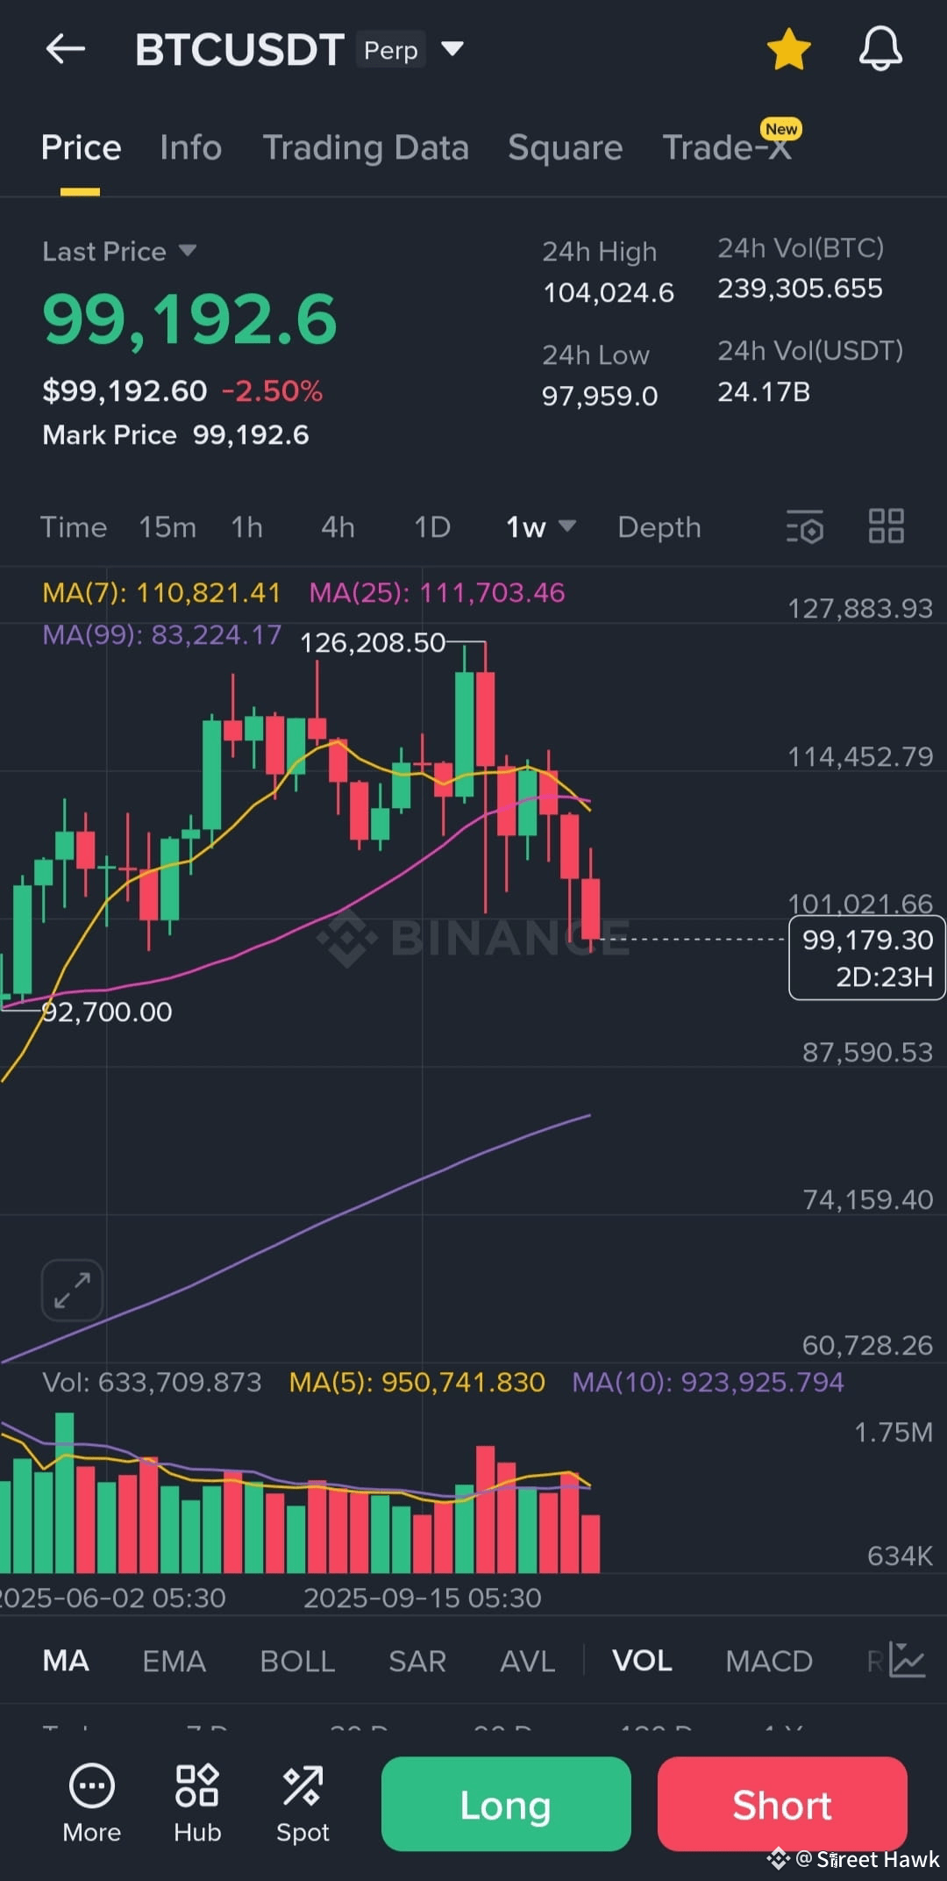Switch to the Price tab
The image size is (947, 1881).
pyautogui.click(x=81, y=147)
